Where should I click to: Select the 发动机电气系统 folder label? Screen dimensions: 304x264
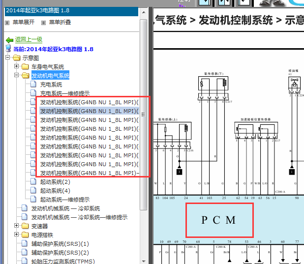point(50,75)
